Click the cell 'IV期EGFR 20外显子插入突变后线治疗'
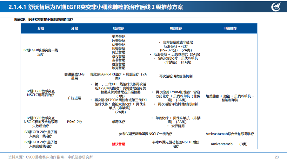287x161 pixels. pyautogui.click(x=41, y=144)
